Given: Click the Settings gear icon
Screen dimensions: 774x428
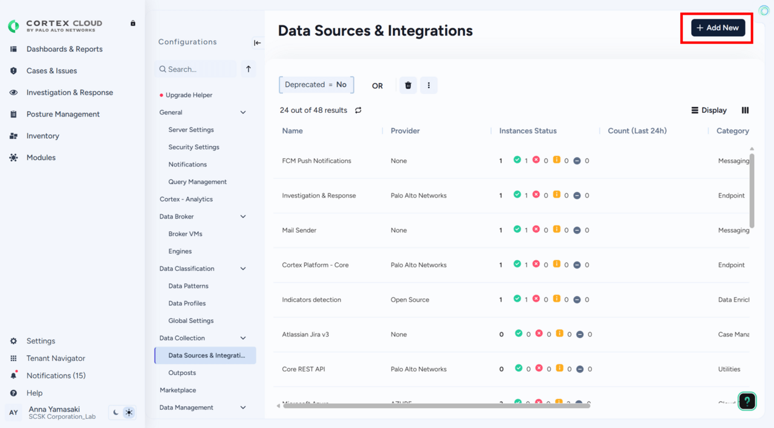Looking at the screenshot, I should pyautogui.click(x=13, y=341).
